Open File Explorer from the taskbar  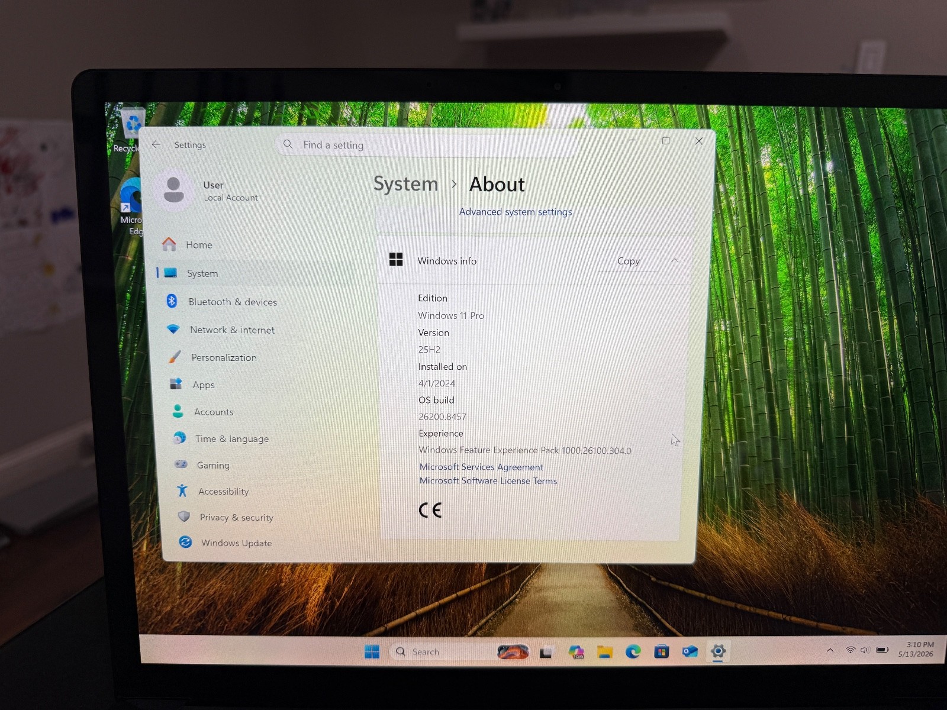pos(604,652)
